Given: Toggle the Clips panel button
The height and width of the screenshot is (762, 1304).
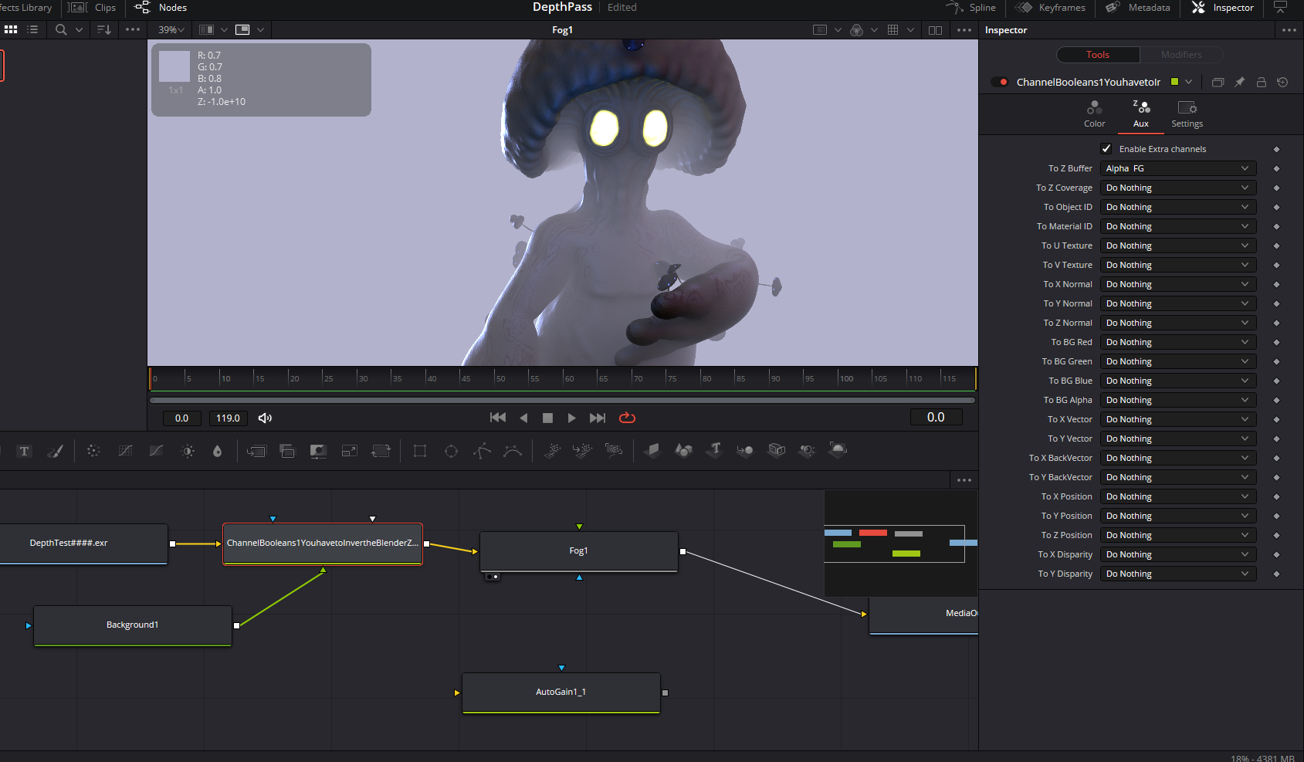Looking at the screenshot, I should [93, 8].
